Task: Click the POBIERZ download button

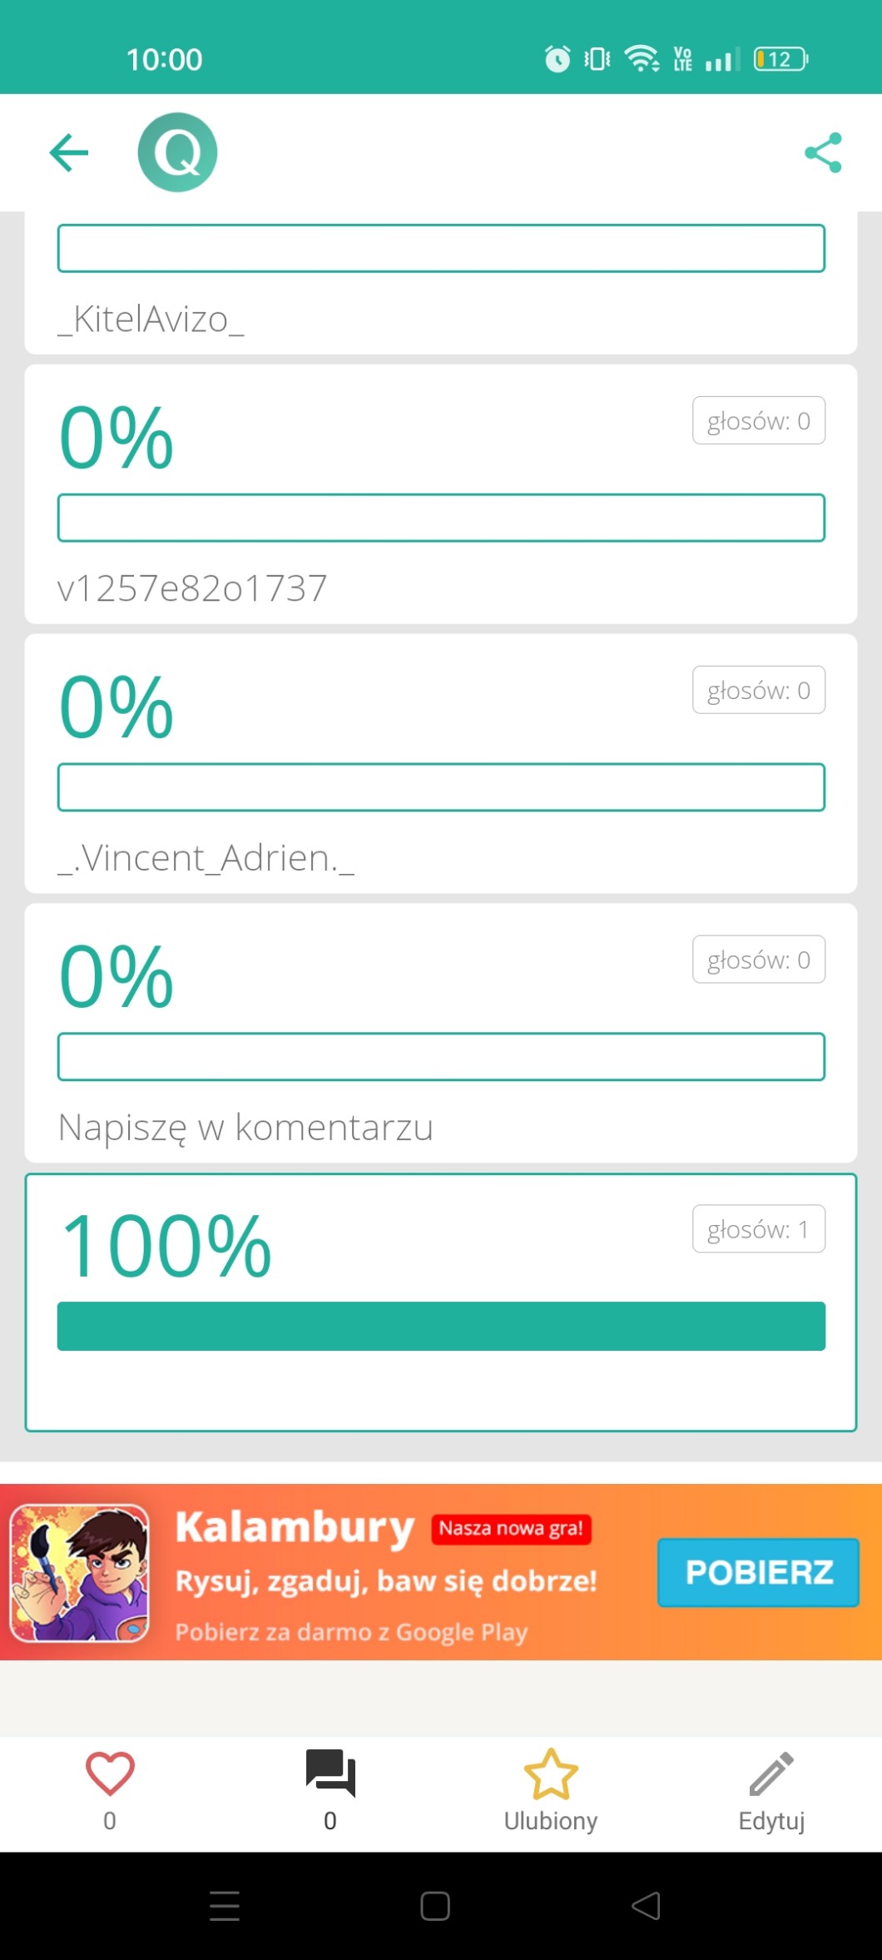Action: 758,1572
